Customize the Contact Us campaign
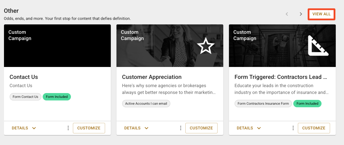This screenshot has width=344, height=145. (89, 128)
